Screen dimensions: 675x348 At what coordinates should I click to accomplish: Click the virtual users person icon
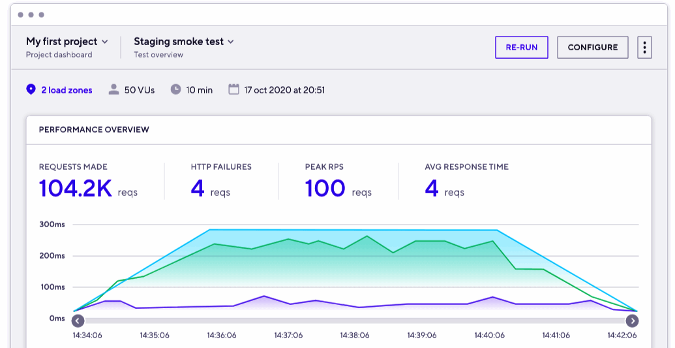click(113, 89)
